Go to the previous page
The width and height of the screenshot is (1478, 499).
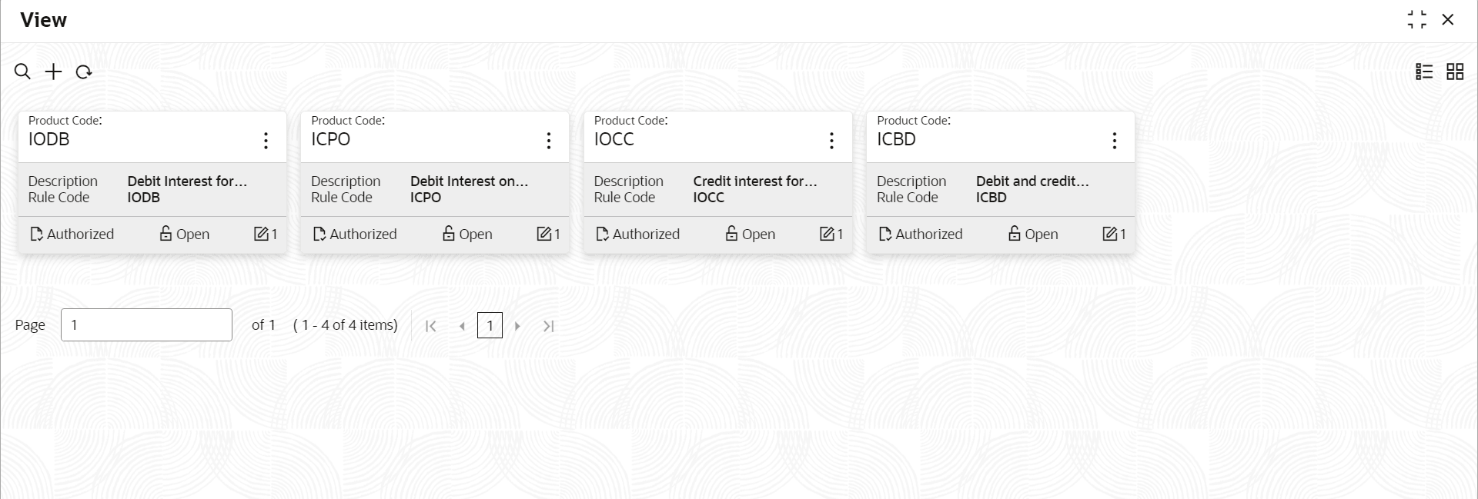pos(462,326)
